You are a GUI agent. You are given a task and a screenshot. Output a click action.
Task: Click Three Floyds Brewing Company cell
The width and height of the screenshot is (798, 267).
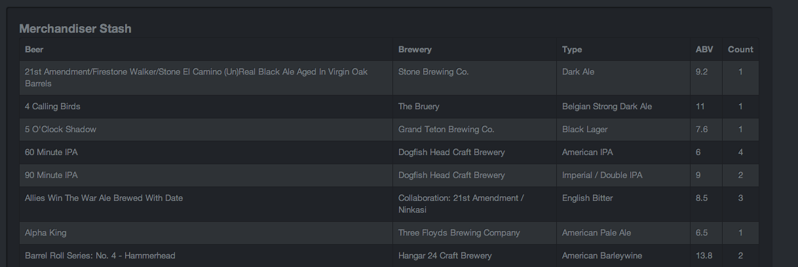tap(459, 233)
